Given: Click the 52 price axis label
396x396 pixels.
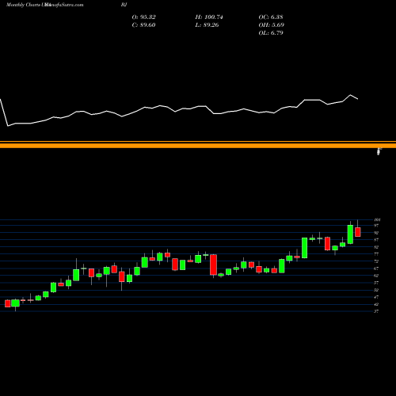Looking at the screenshot, I should 376,290.
